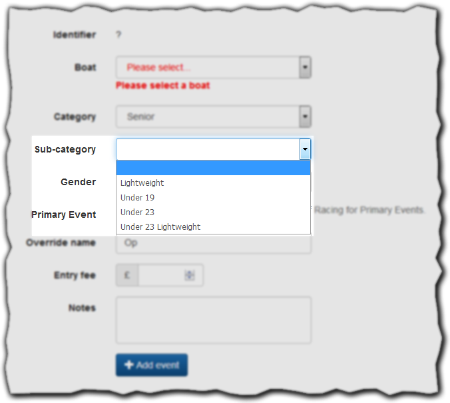Open the Boat 'Please select...' combo box
The height and width of the screenshot is (403, 450).
(208, 67)
